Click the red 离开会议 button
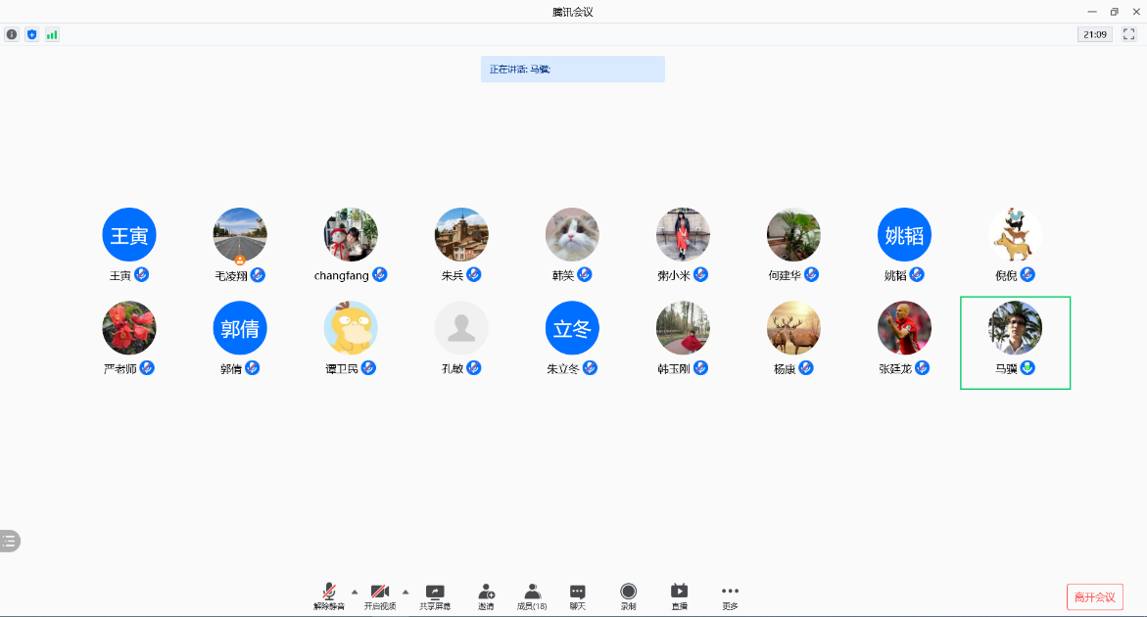 (1094, 596)
